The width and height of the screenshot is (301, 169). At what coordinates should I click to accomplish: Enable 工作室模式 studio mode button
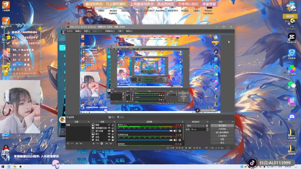[222, 136]
